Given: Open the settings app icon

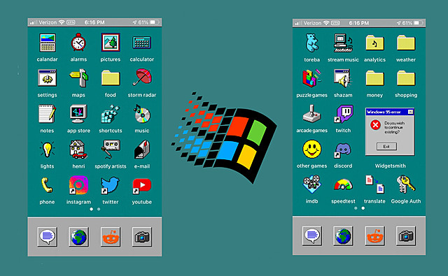Looking at the screenshot, I should [x=47, y=78].
